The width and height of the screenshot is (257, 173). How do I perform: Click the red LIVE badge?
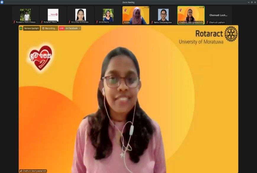pyautogui.click(x=62, y=28)
